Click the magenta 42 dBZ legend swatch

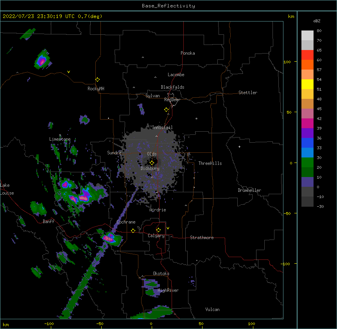click(x=307, y=123)
